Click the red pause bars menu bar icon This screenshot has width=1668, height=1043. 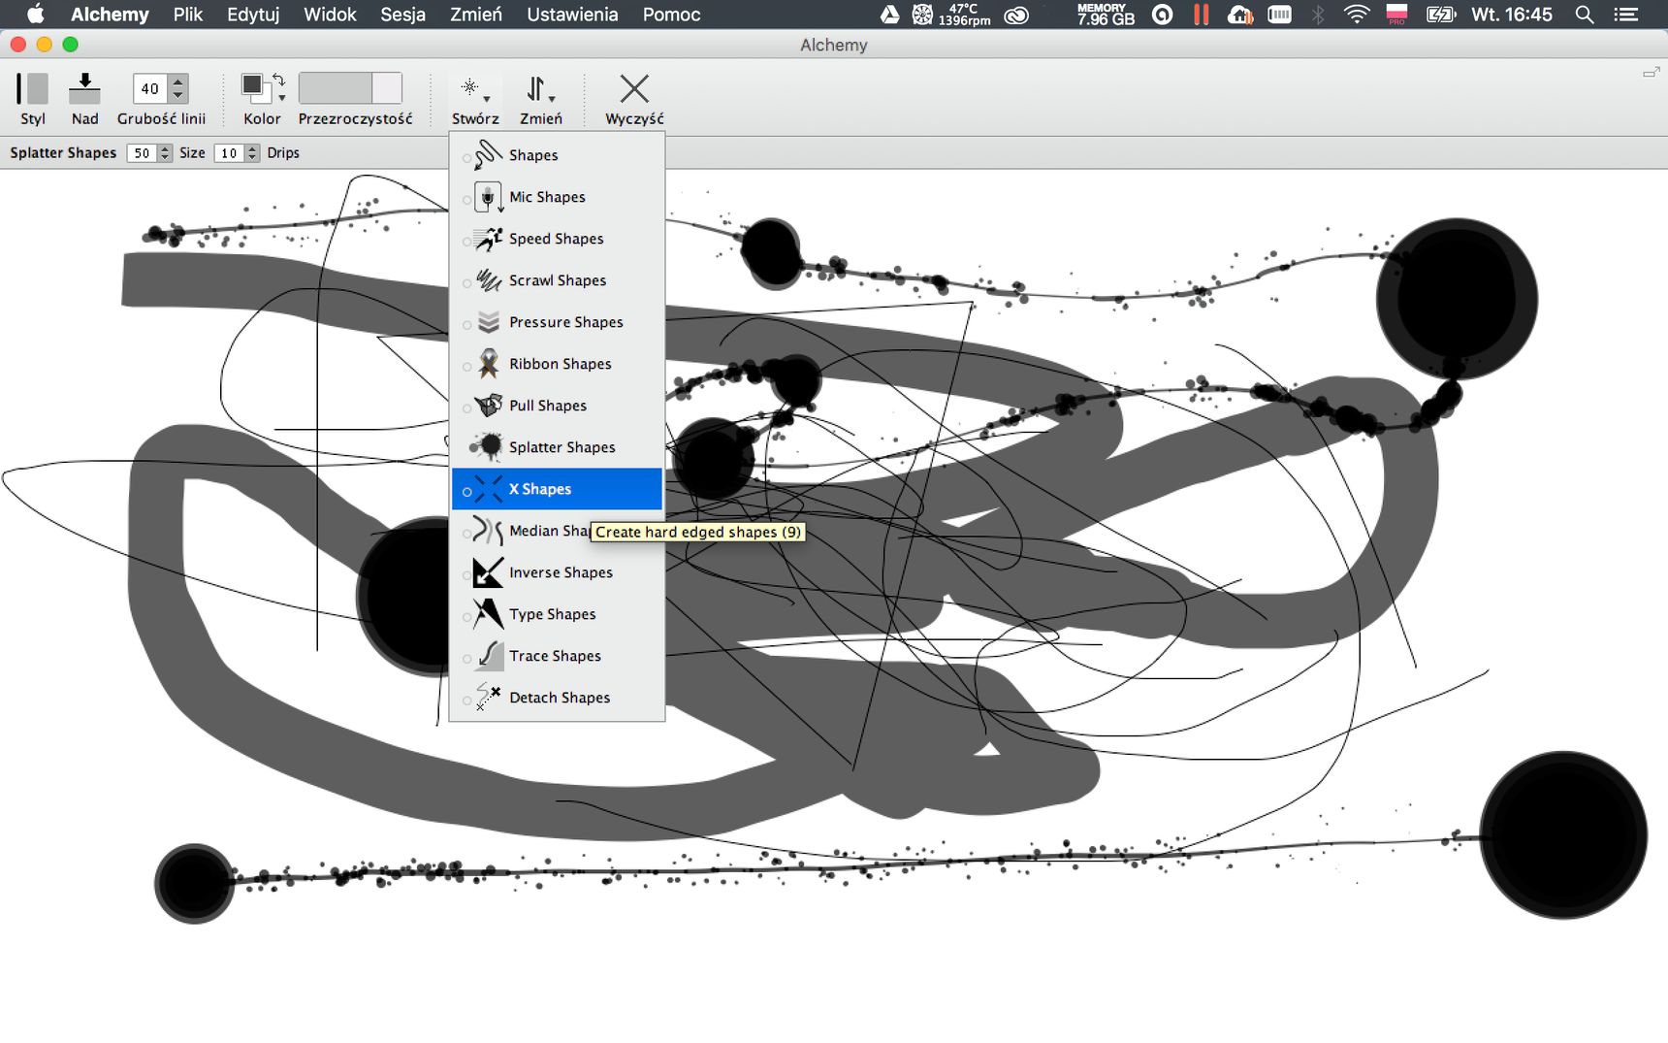pos(1202,15)
